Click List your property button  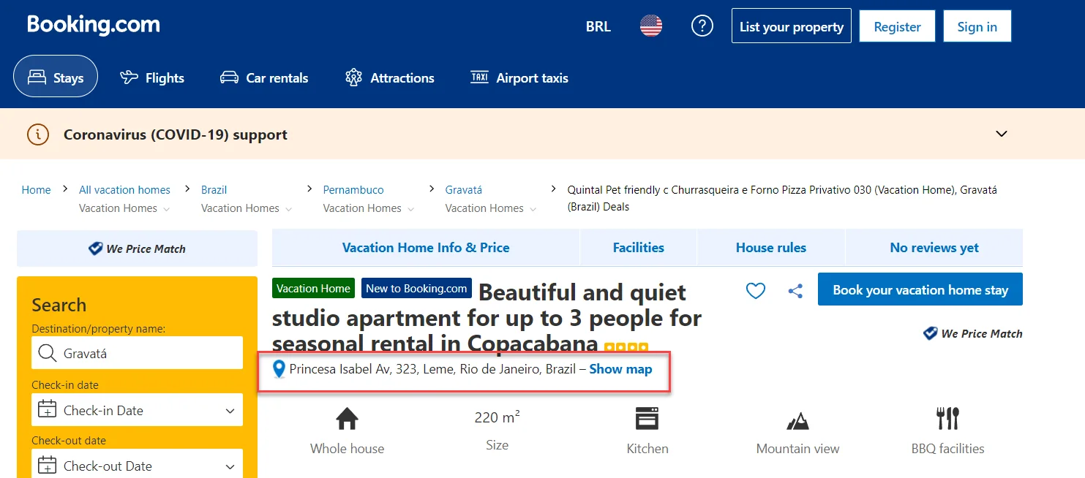point(791,26)
